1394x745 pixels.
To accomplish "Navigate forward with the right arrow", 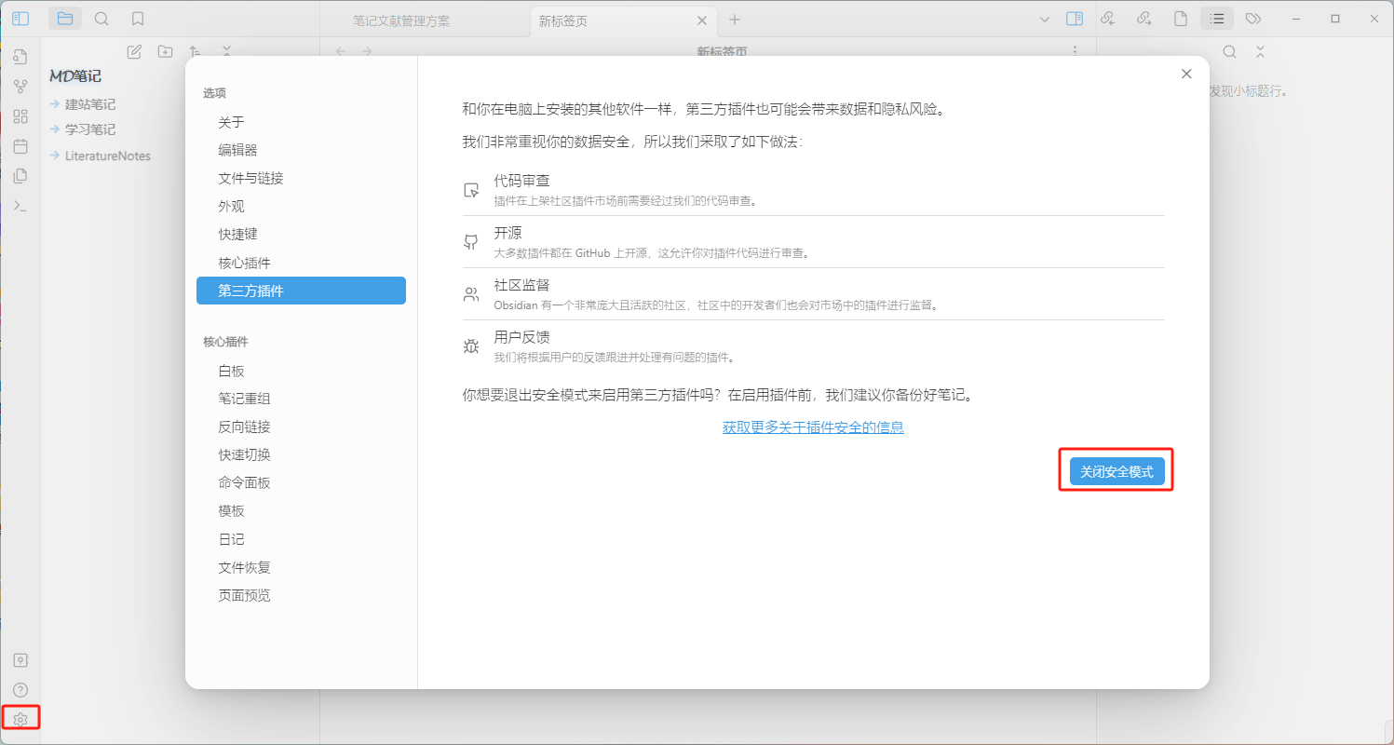I will [367, 52].
